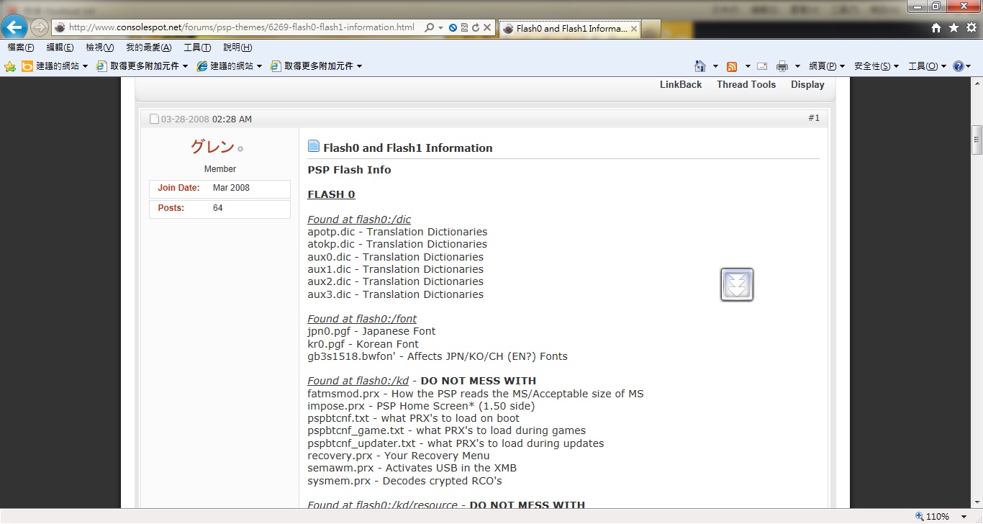
Task: Open the 檔案(F) file menu
Action: 20,48
